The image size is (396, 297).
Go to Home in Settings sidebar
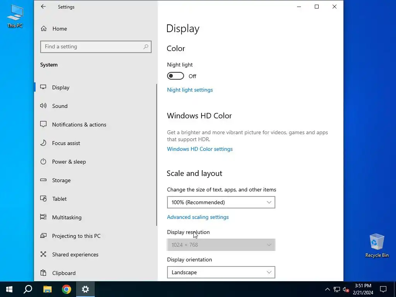click(60, 29)
